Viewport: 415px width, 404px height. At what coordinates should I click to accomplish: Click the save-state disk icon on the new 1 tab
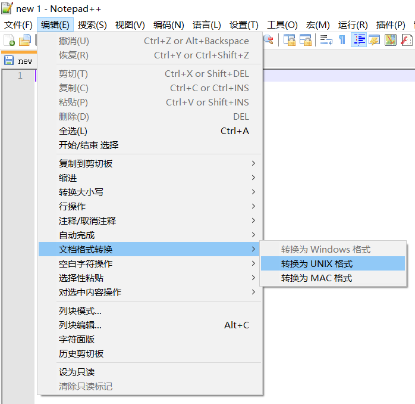[9, 60]
